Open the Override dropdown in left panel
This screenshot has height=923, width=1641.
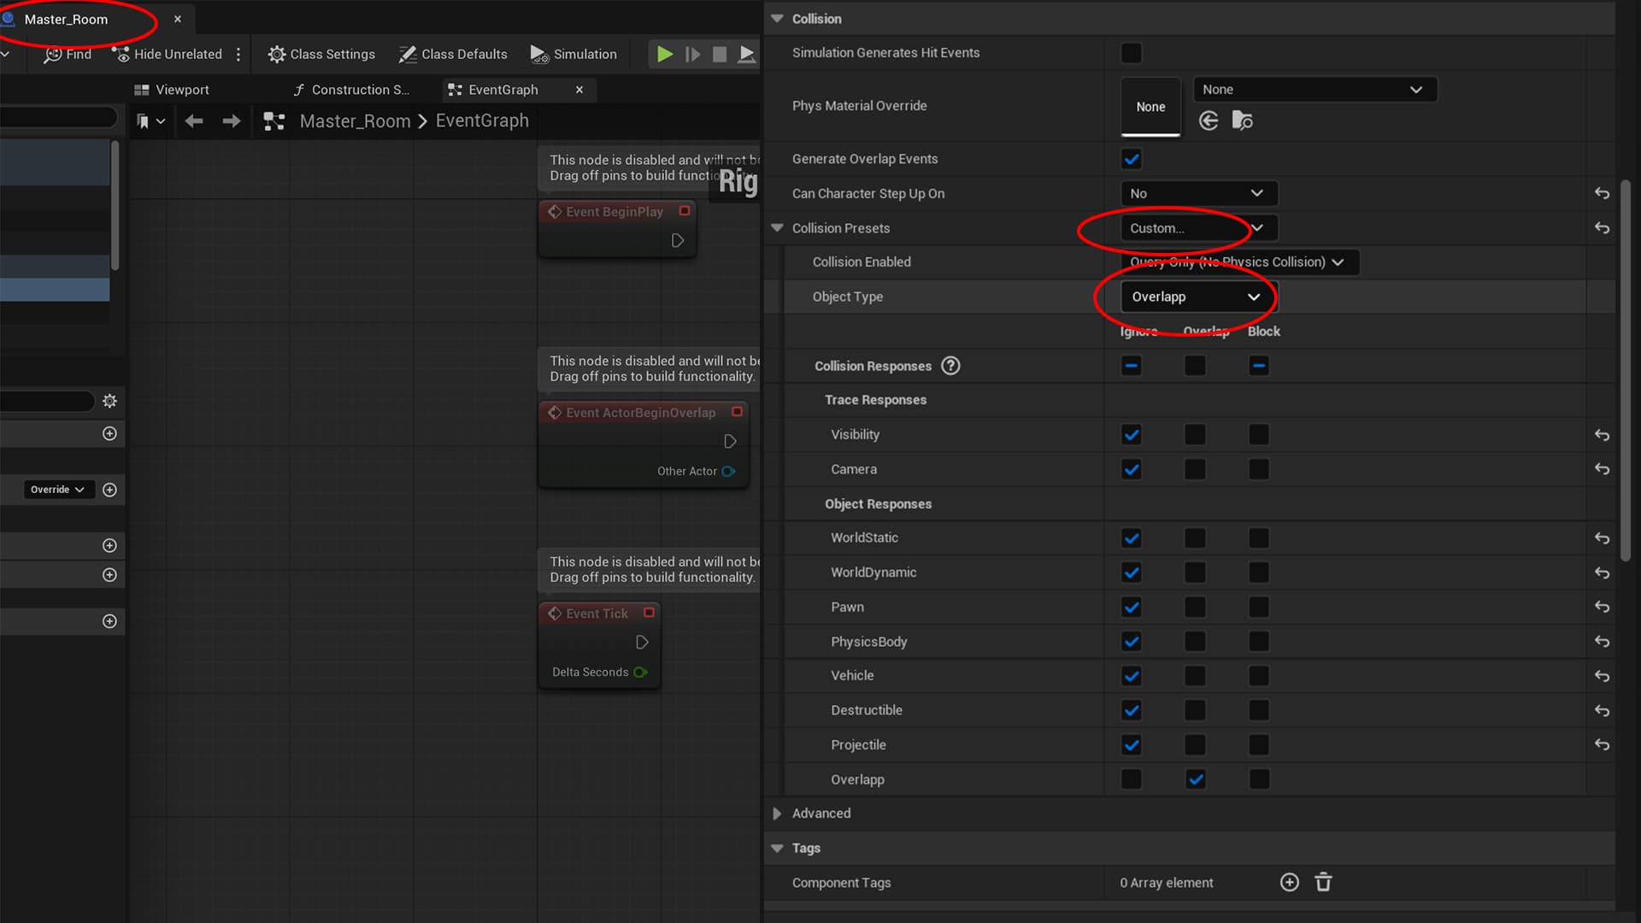tap(58, 490)
